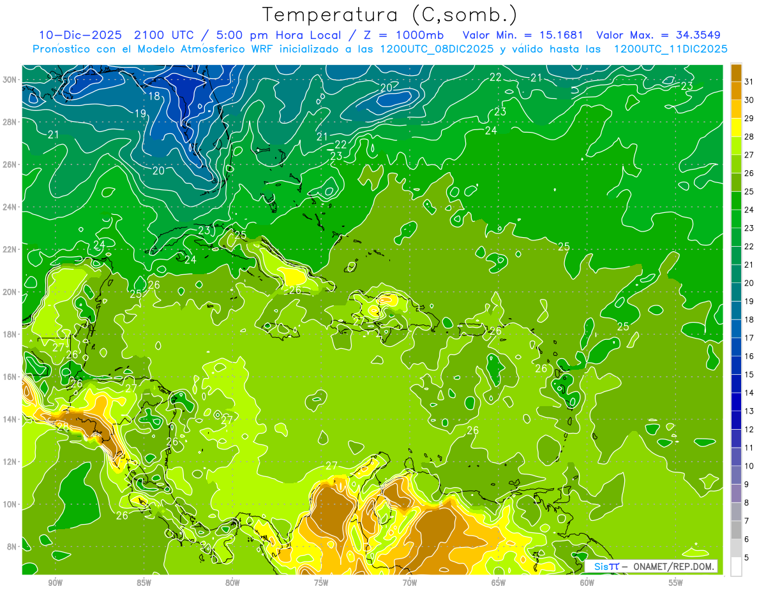This screenshot has height=591, width=766.
Task: Pick the dark blue swatch between 13 and 14
Action: point(736,402)
